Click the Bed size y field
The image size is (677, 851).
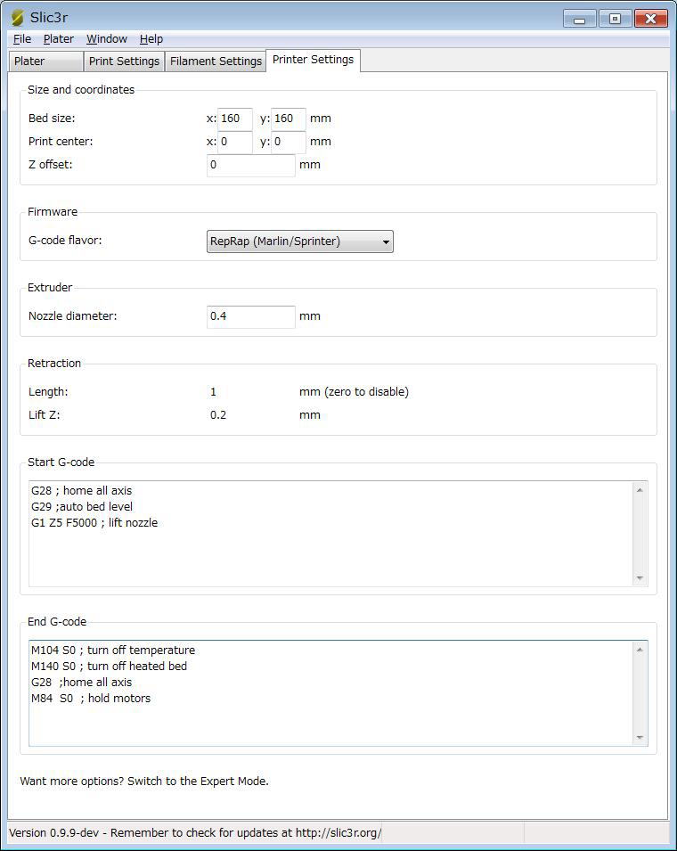click(289, 119)
